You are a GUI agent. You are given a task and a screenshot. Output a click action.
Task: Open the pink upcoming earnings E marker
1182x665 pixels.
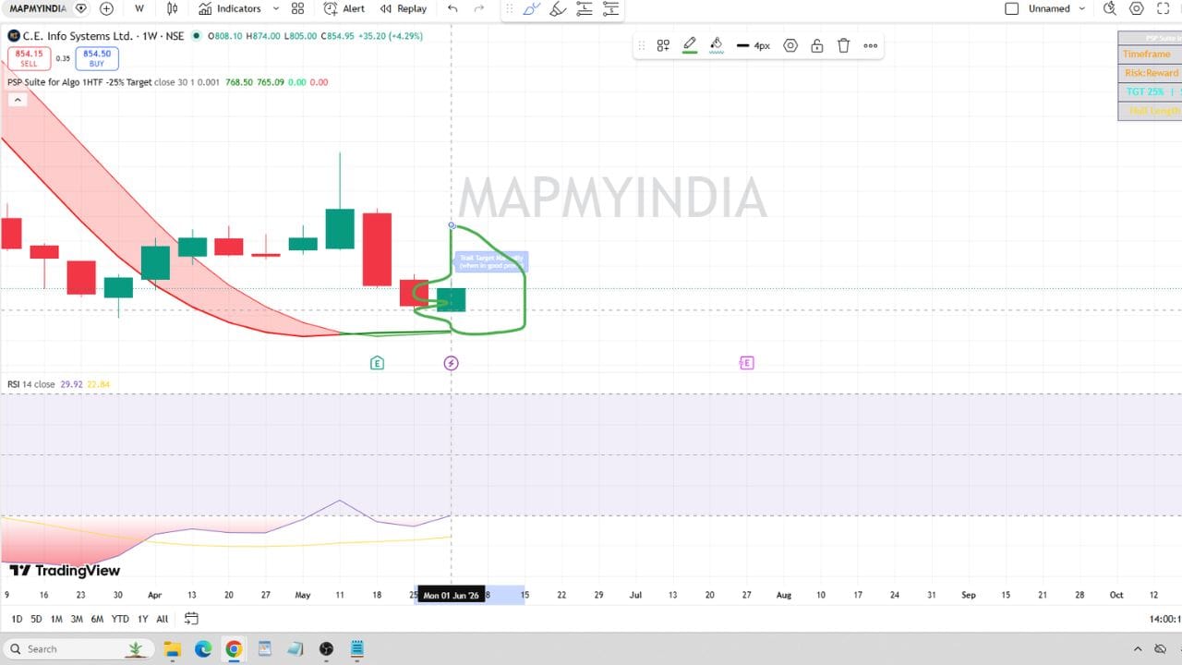tap(747, 363)
